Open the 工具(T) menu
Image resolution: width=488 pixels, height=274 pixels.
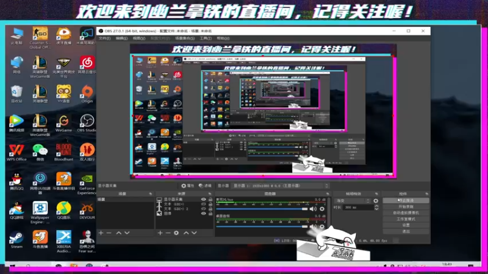pos(206,38)
